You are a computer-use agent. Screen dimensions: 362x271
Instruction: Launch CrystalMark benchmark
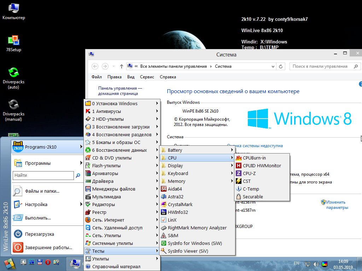click(x=180, y=204)
